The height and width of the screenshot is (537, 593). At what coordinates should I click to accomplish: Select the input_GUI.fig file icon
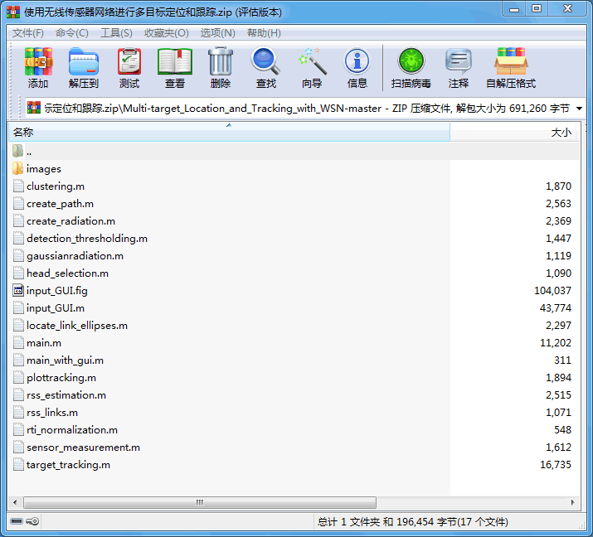[18, 290]
